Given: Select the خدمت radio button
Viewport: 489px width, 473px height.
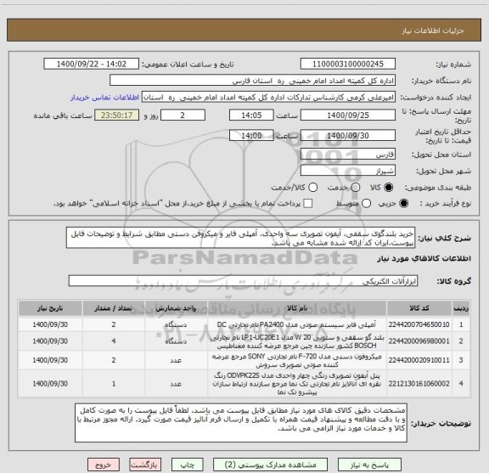Looking at the screenshot, I should tap(356, 188).
